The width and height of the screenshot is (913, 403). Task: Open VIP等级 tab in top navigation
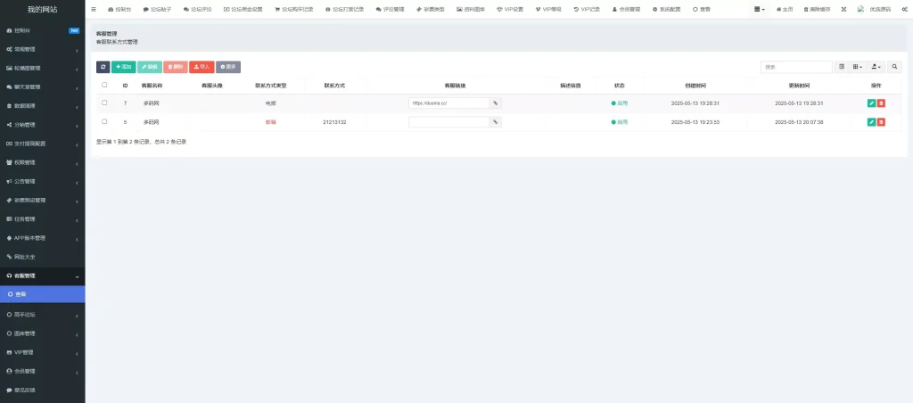tap(548, 9)
